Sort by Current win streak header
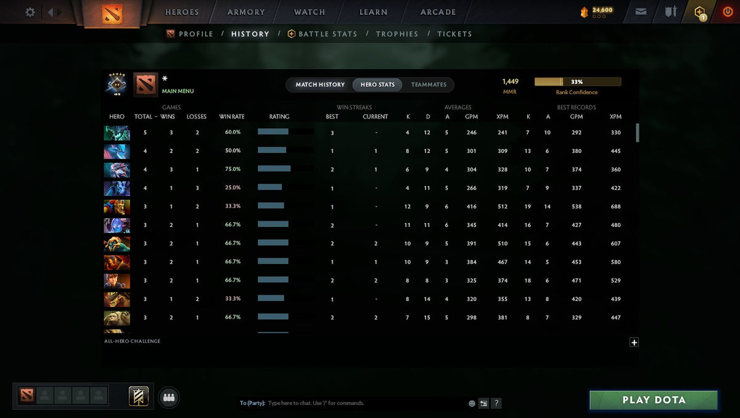 point(376,117)
